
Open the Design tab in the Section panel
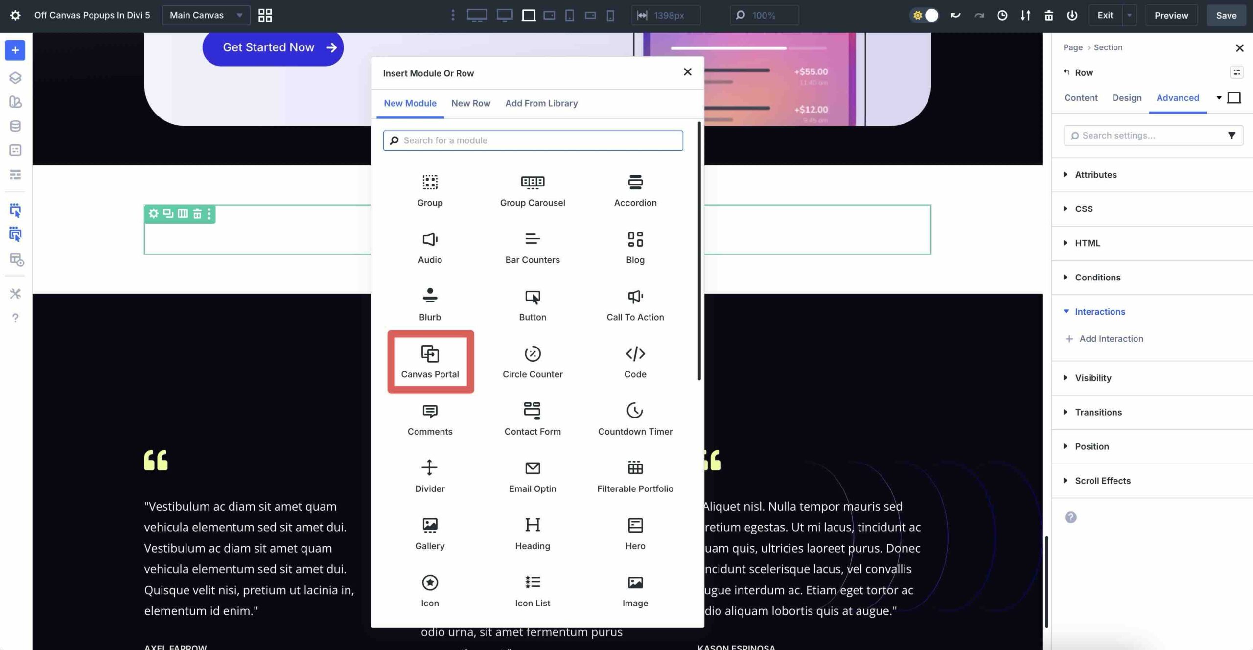[1127, 98]
